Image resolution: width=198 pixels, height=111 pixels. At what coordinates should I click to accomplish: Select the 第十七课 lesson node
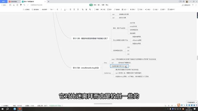(x=90, y=38)
